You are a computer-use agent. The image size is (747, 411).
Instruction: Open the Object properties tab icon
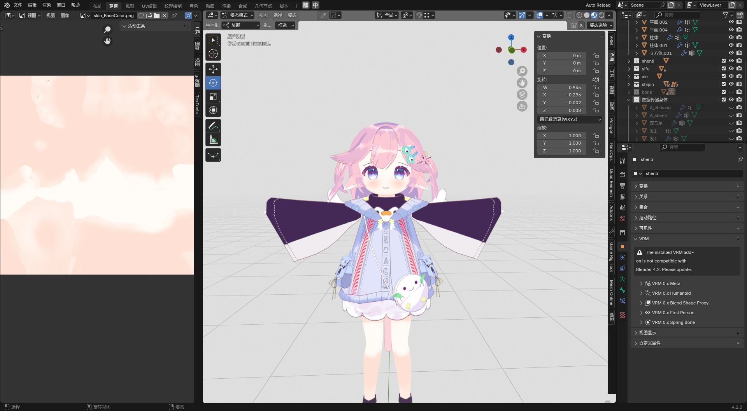(622, 247)
